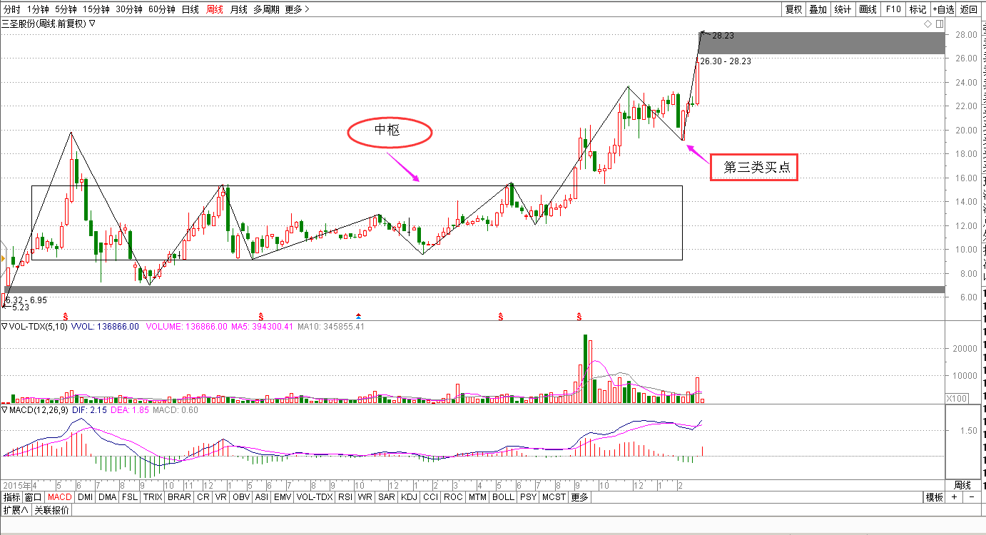
Task: Click the 叠加 overlay button
Action: pyautogui.click(x=818, y=9)
